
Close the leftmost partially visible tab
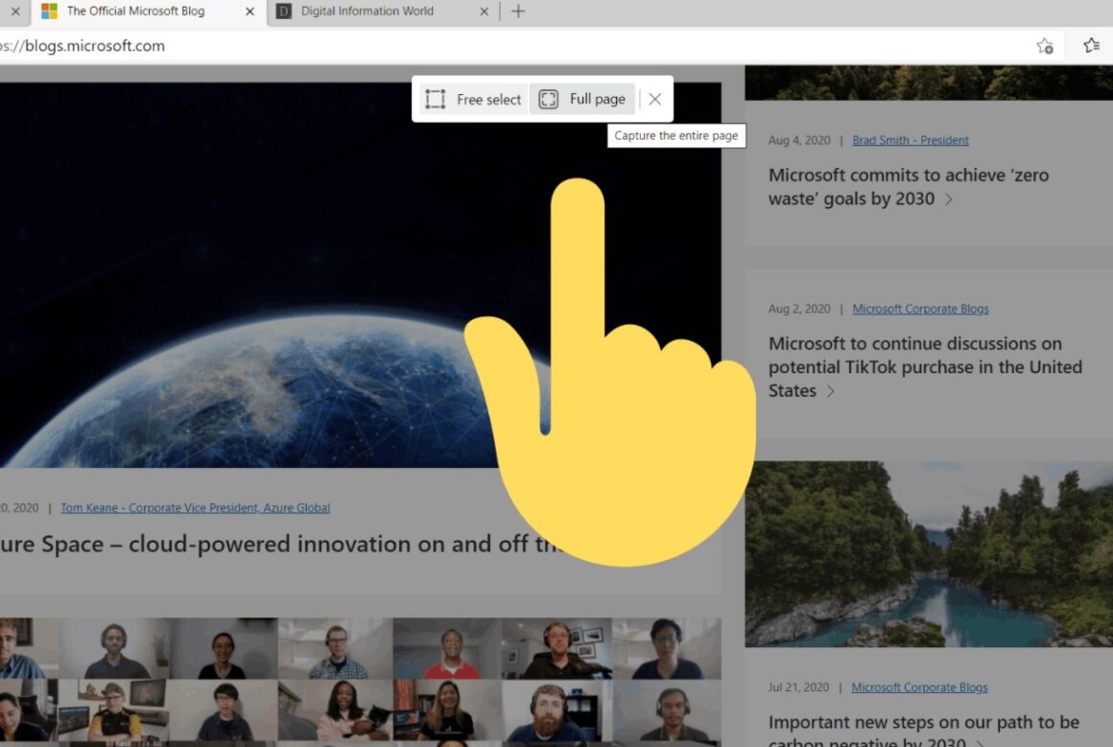[x=15, y=12]
